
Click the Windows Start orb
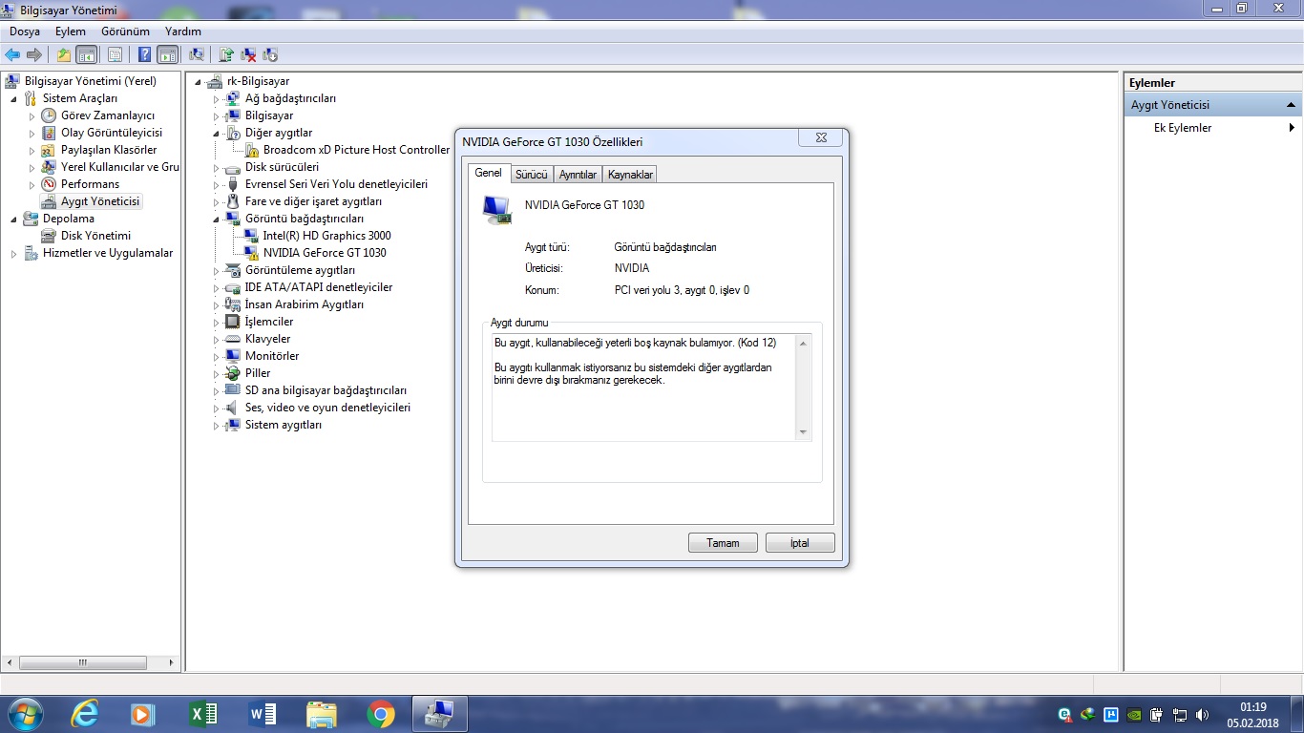(24, 714)
